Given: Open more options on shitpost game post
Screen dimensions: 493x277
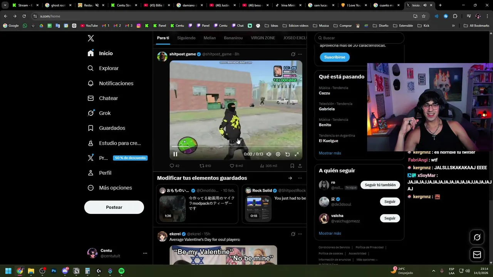Looking at the screenshot, I should 300,54.
